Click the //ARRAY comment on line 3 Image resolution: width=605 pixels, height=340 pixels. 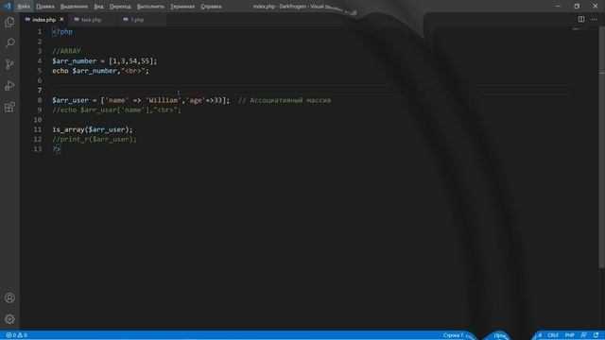point(66,51)
